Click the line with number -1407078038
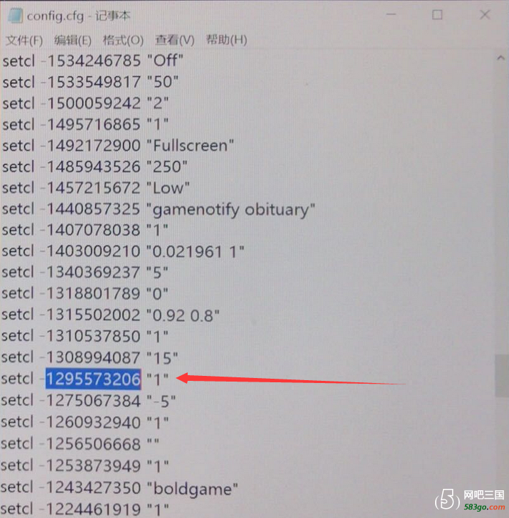509x518 pixels. [85, 230]
